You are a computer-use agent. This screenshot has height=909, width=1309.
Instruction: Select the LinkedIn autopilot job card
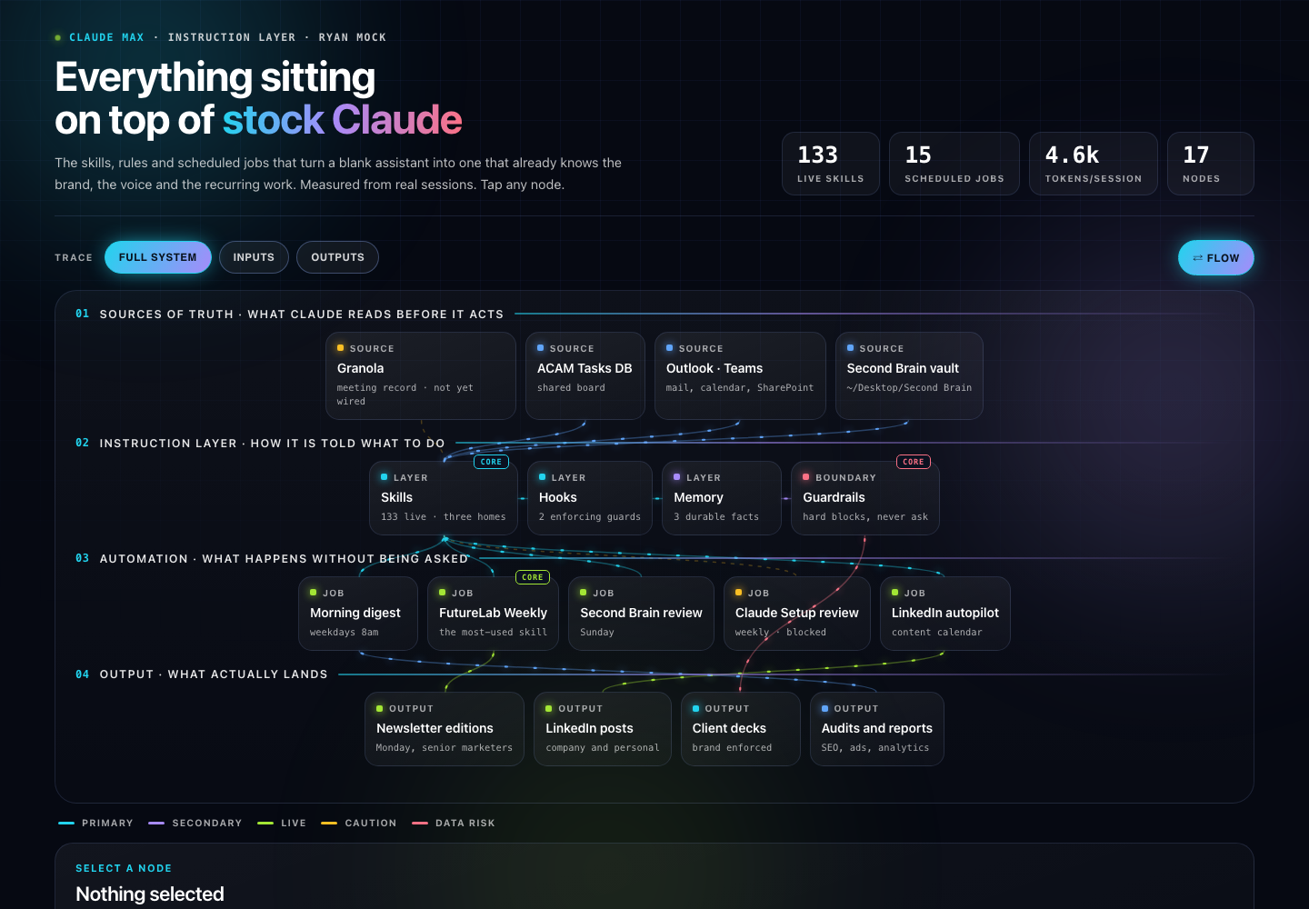[945, 614]
